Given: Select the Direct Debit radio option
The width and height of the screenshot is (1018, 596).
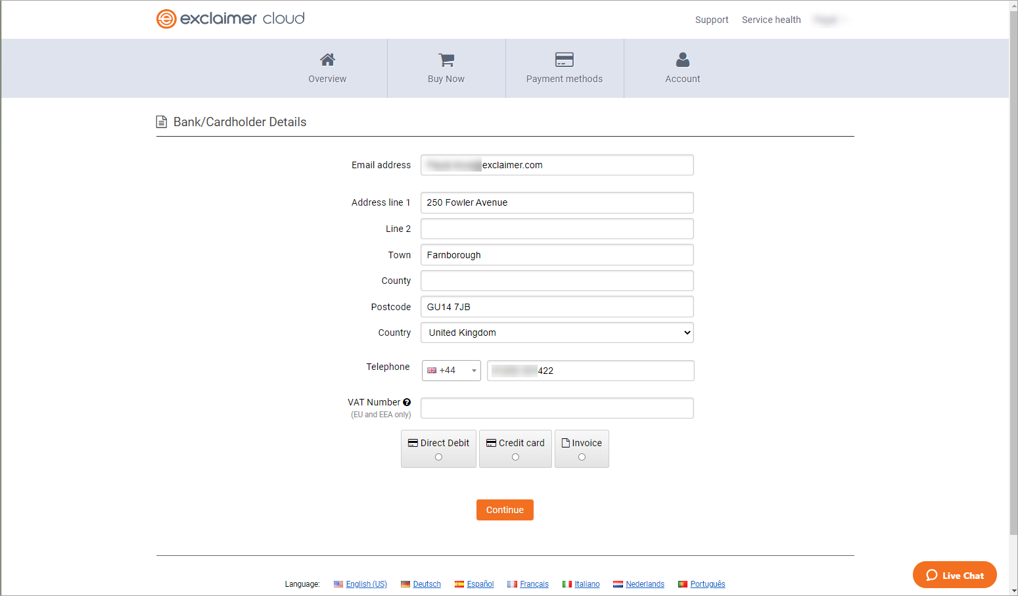Looking at the screenshot, I should click(438, 457).
